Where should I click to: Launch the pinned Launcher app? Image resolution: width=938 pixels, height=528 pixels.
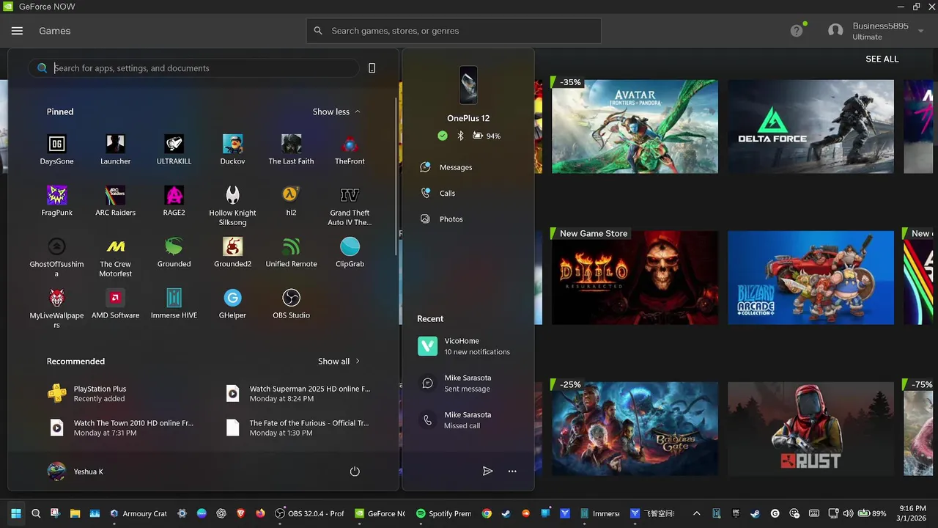coord(115,150)
